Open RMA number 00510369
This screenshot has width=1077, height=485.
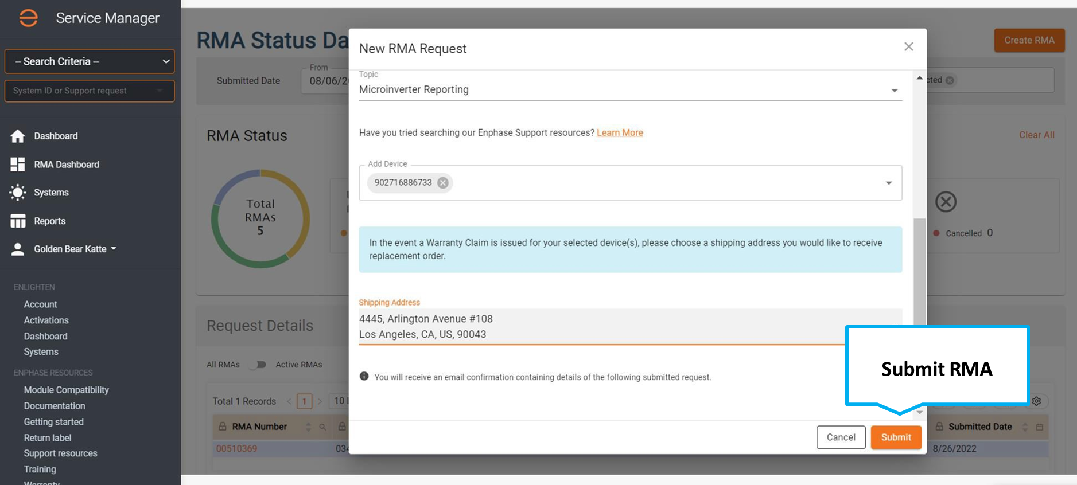[x=236, y=449]
